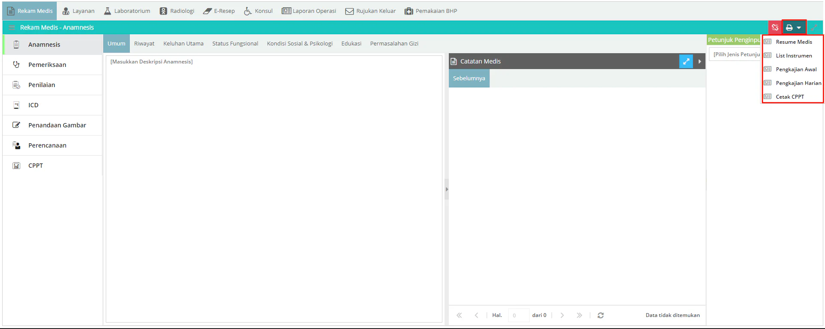Open the Laboratorium menu
Image resolution: width=825 pixels, height=329 pixels.
coord(127,11)
